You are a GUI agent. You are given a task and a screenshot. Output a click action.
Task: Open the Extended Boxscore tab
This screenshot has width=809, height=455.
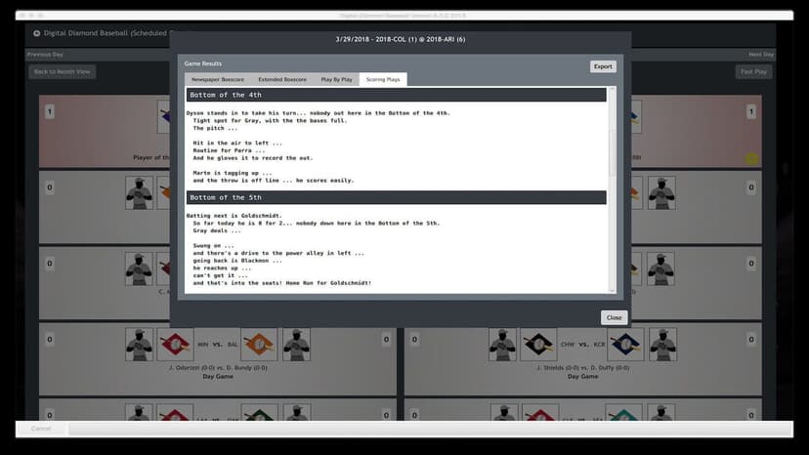(x=282, y=79)
